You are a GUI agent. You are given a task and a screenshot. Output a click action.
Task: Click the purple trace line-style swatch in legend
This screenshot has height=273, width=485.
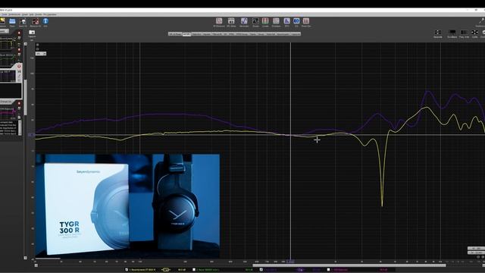(300, 270)
